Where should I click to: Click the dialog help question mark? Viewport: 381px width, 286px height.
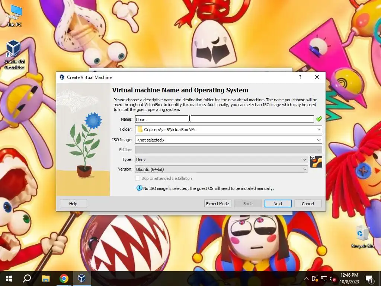(x=300, y=77)
